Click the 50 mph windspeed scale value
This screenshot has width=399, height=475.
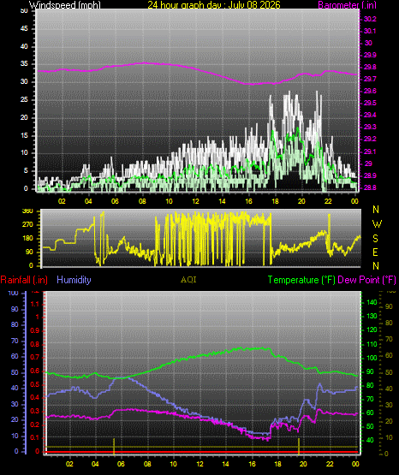pos(24,11)
